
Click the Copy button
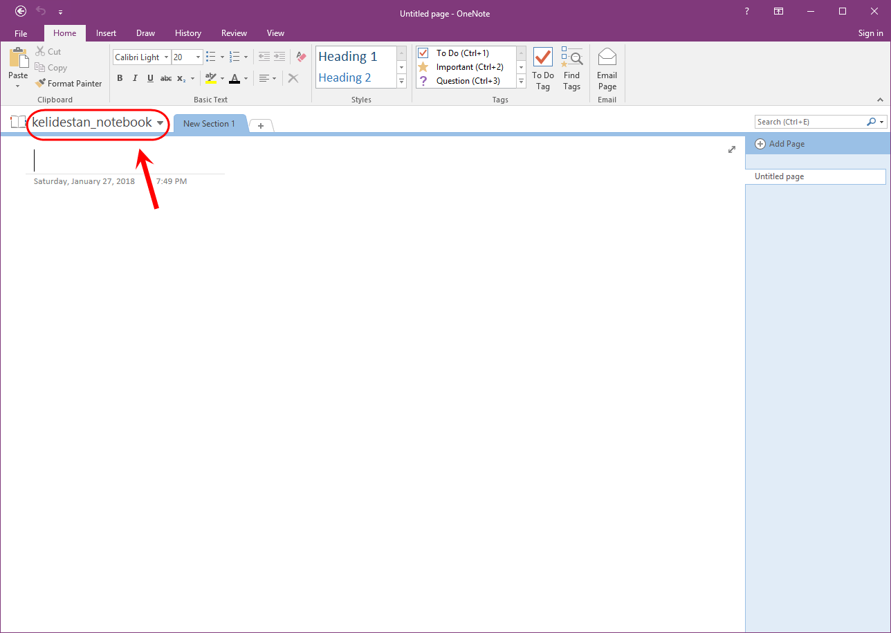pos(51,68)
